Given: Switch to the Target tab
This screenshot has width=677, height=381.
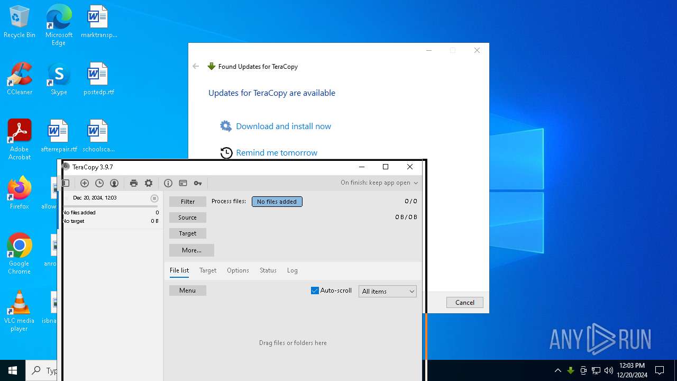Looking at the screenshot, I should click(208, 270).
